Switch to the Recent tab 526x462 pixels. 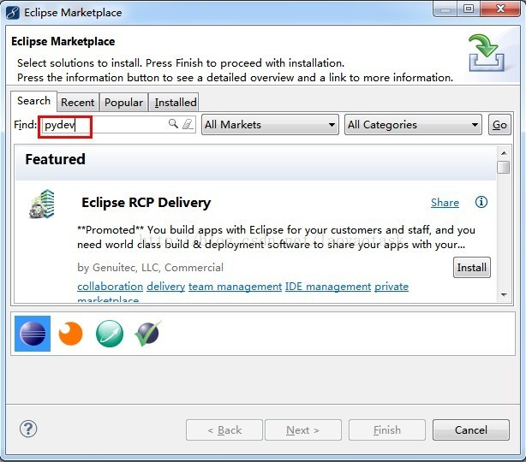(77, 102)
